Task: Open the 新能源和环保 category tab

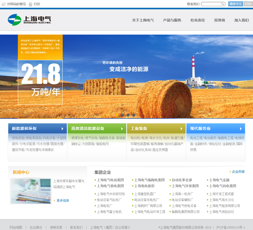Action: pos(37,128)
